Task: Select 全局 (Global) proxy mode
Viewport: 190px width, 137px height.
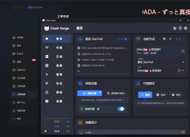Action: [161, 95]
